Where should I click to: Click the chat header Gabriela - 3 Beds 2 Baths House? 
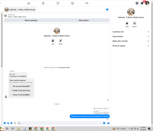pos(20,9)
